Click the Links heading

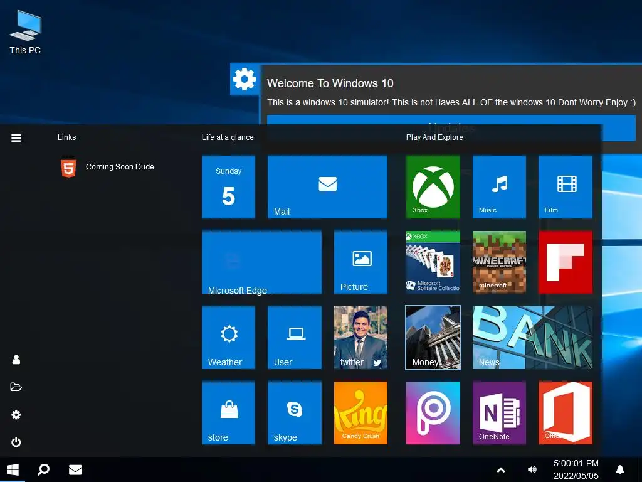(66, 137)
